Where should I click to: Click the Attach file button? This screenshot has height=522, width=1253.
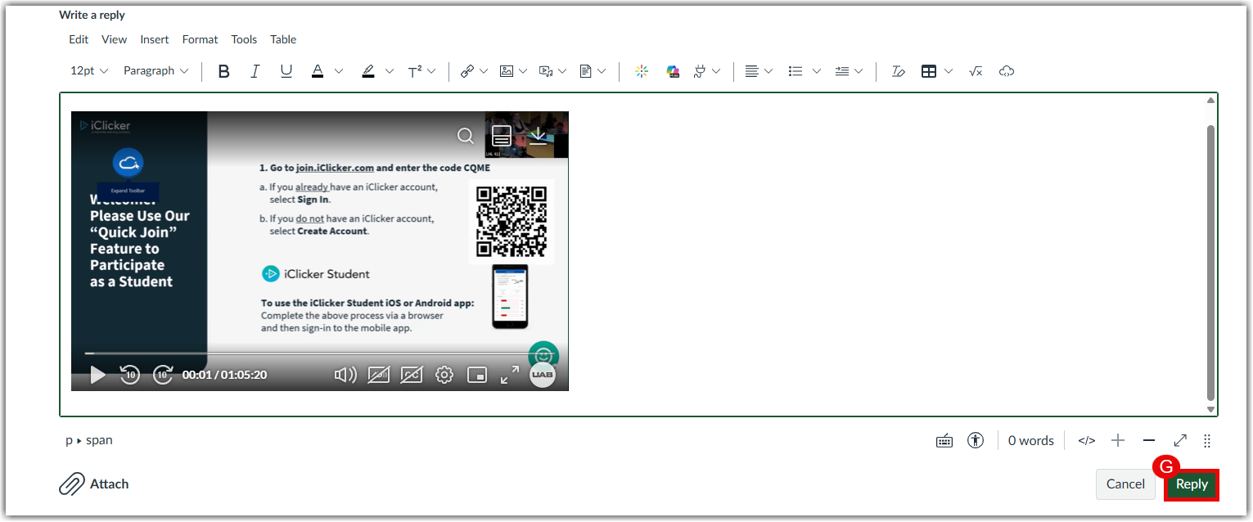pos(93,484)
